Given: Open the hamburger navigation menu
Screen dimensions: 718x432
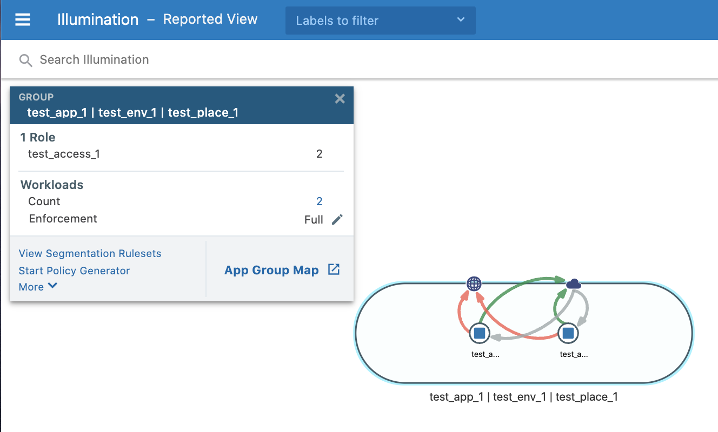Looking at the screenshot, I should (23, 20).
